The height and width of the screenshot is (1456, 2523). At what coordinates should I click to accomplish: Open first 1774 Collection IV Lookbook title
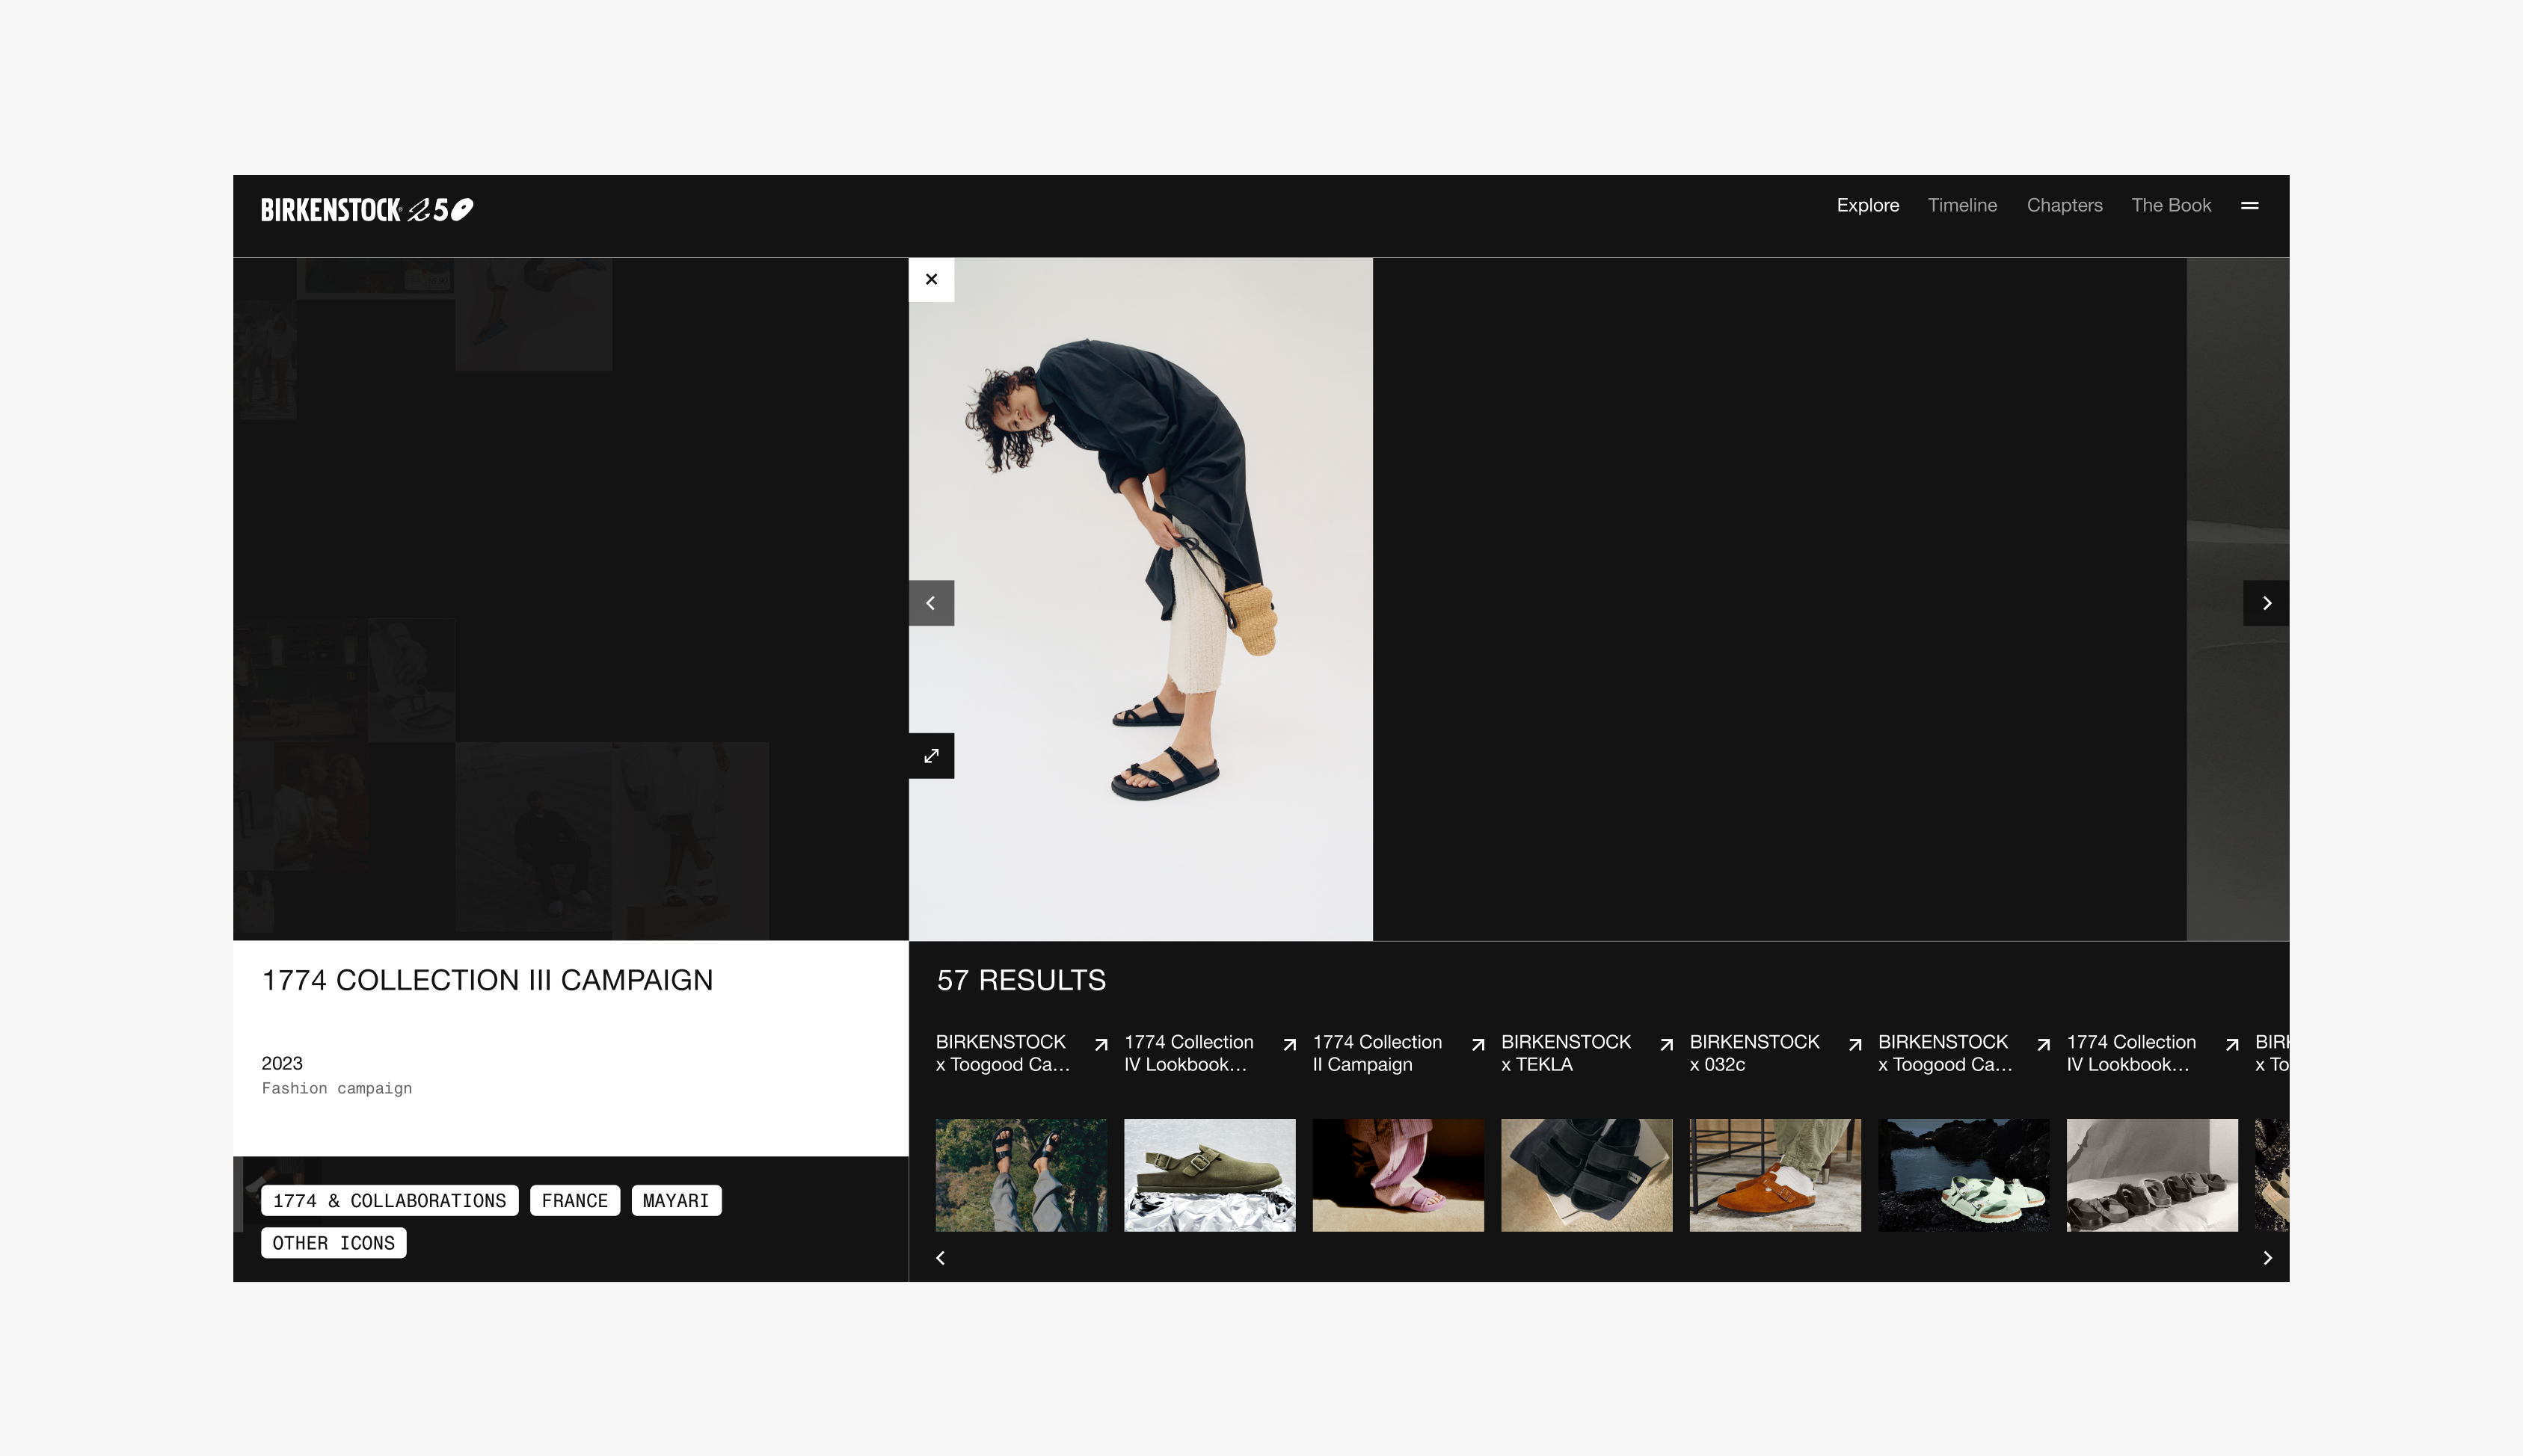(x=1188, y=1053)
